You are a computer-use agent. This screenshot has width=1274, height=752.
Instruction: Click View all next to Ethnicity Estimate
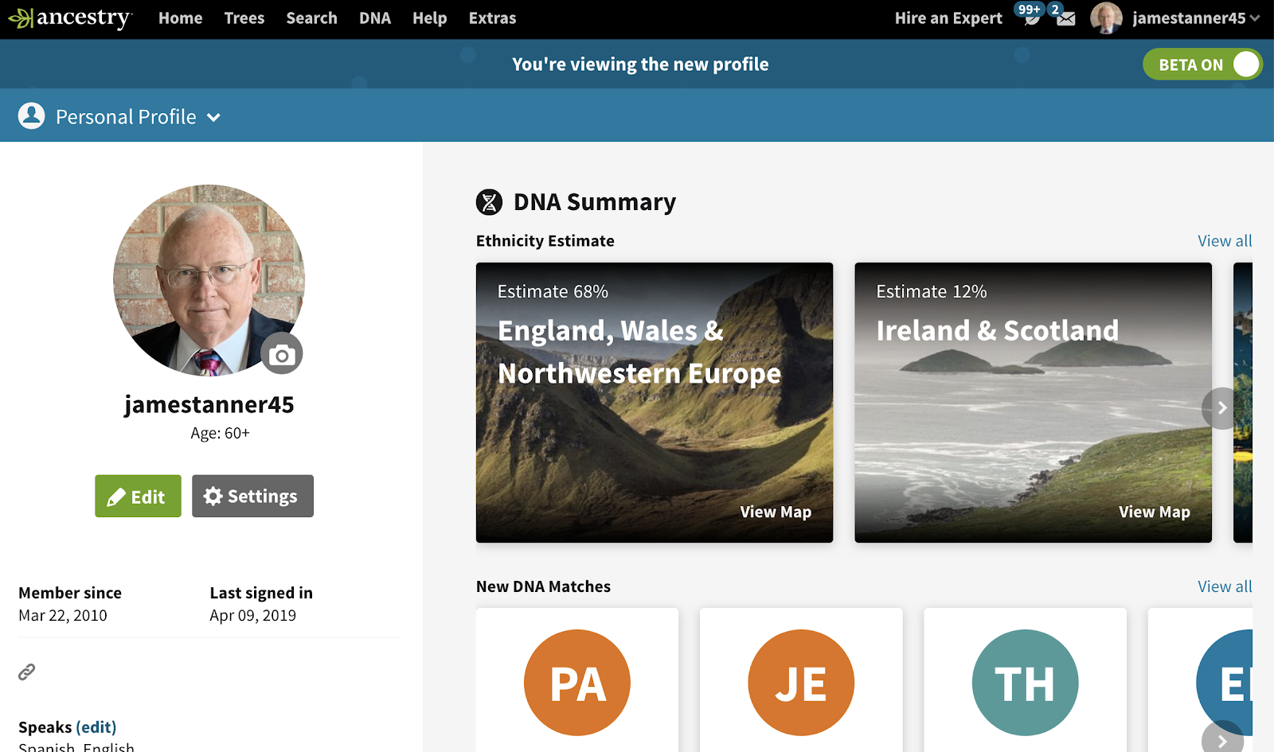1224,240
